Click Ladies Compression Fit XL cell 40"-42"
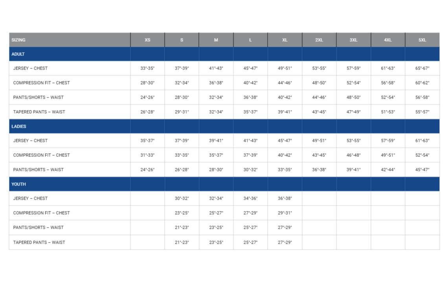The image size is (448, 283). tap(285, 155)
